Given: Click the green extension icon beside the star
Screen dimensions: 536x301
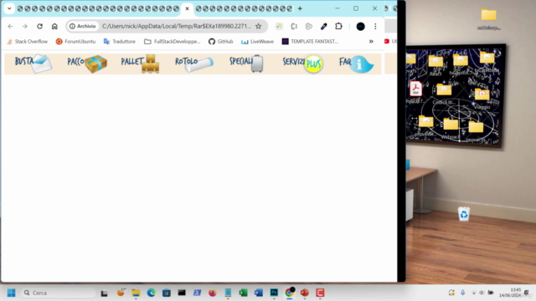Looking at the screenshot, I should 279,26.
